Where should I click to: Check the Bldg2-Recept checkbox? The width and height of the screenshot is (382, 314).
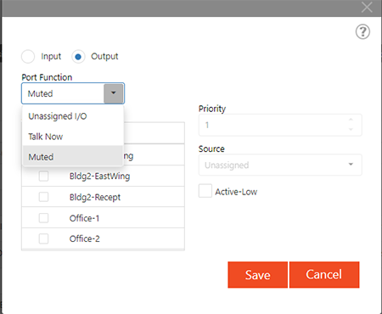(43, 197)
